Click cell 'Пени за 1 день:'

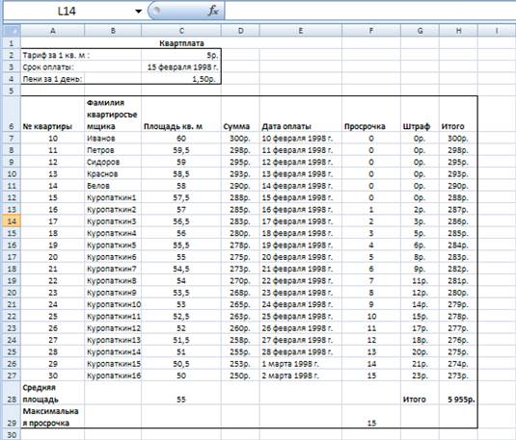point(52,79)
